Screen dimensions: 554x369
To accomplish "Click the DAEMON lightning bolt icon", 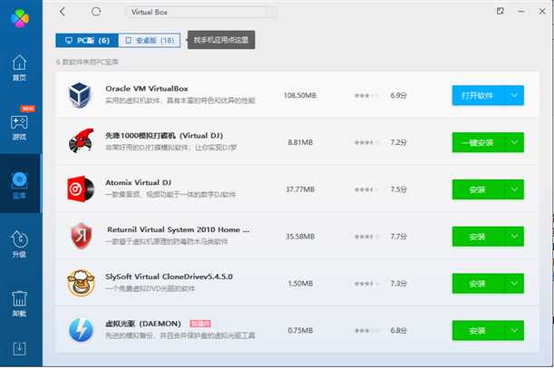I will (x=81, y=330).
